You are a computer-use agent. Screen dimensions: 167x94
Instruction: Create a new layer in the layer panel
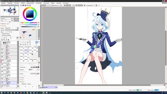pos(2,38)
